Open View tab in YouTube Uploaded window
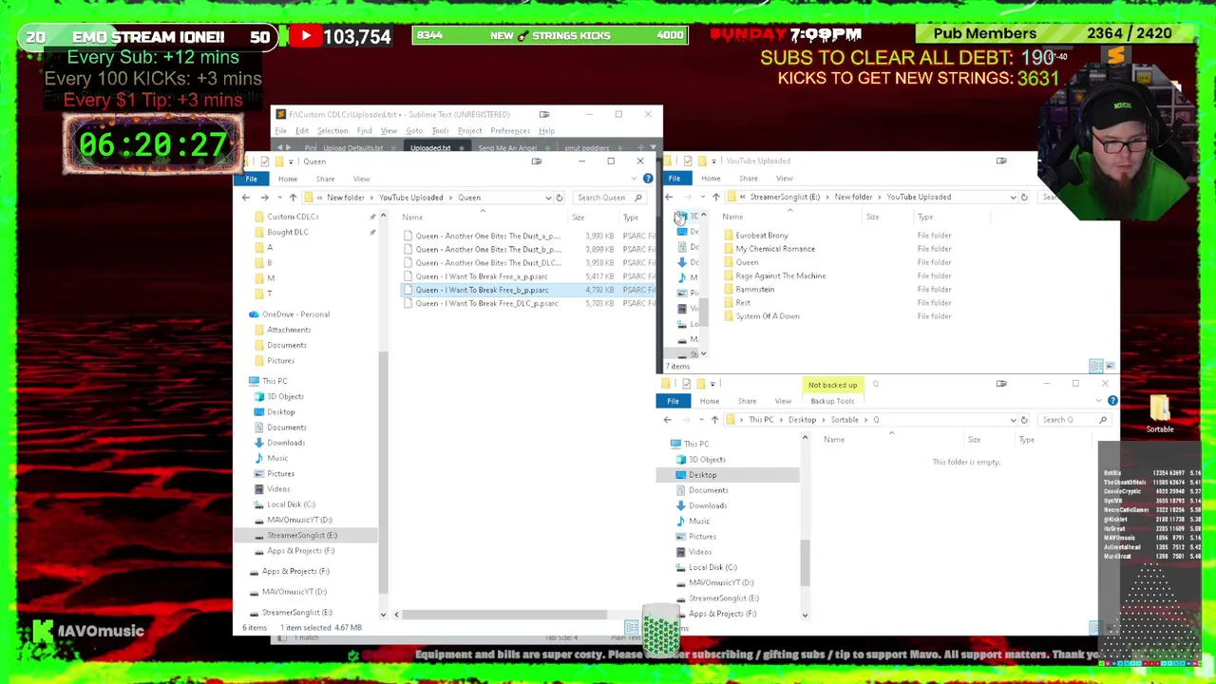 784,179
